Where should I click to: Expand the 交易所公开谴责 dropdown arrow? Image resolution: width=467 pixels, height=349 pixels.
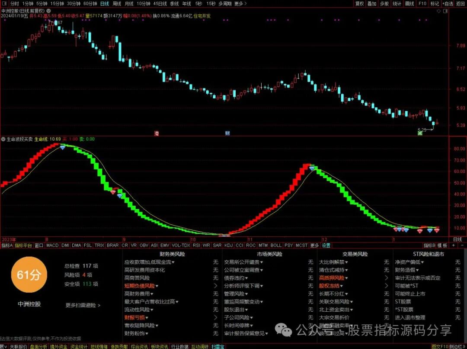click(x=262, y=262)
